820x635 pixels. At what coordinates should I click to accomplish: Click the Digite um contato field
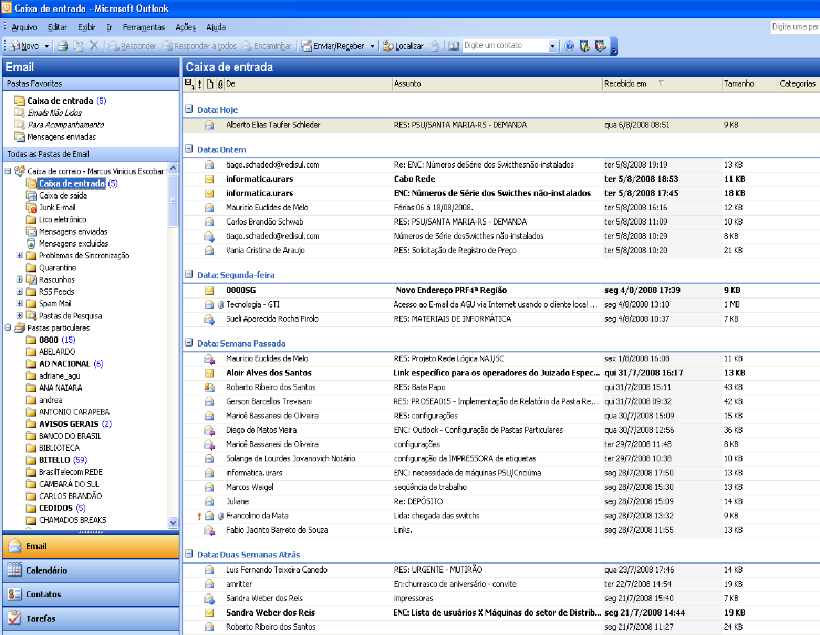point(505,45)
